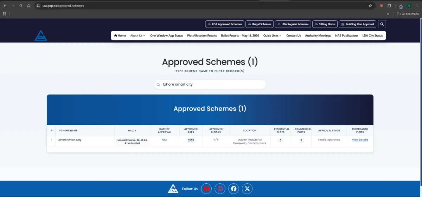Open the browser profile avatar S
This screenshot has height=197, width=422.
[x=409, y=6]
